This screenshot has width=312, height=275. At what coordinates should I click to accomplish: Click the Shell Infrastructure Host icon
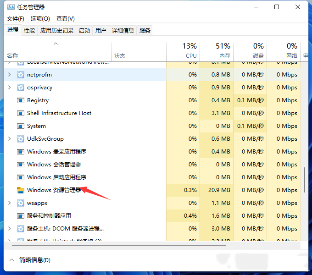click(21, 113)
